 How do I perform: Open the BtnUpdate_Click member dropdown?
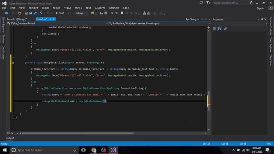[209, 24]
